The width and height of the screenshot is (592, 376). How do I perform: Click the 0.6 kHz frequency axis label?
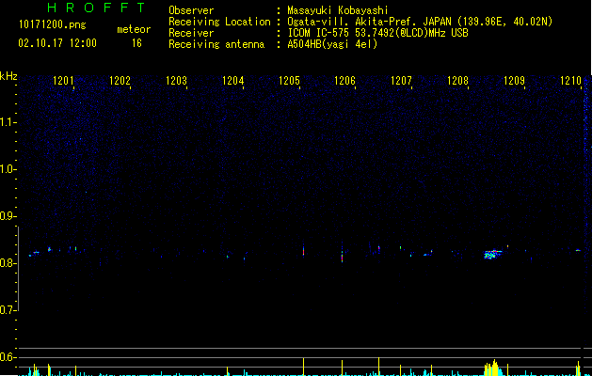click(x=8, y=357)
